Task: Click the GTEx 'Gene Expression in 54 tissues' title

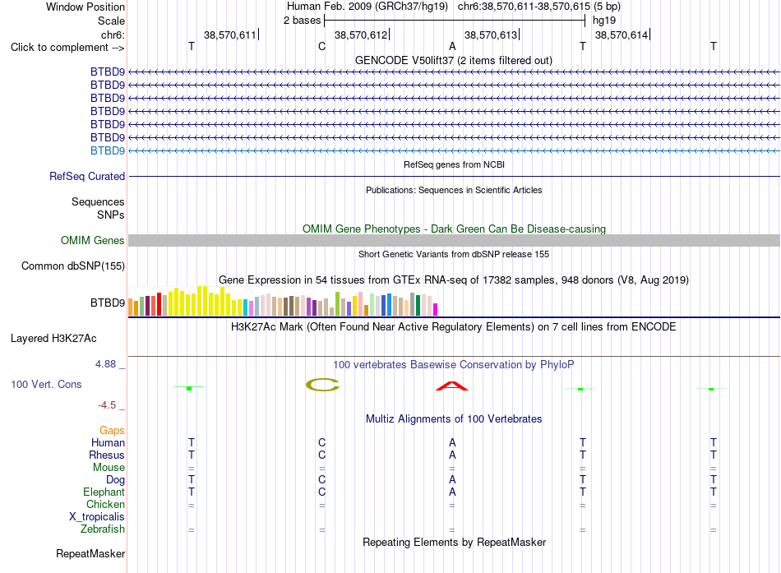Action: pos(454,280)
